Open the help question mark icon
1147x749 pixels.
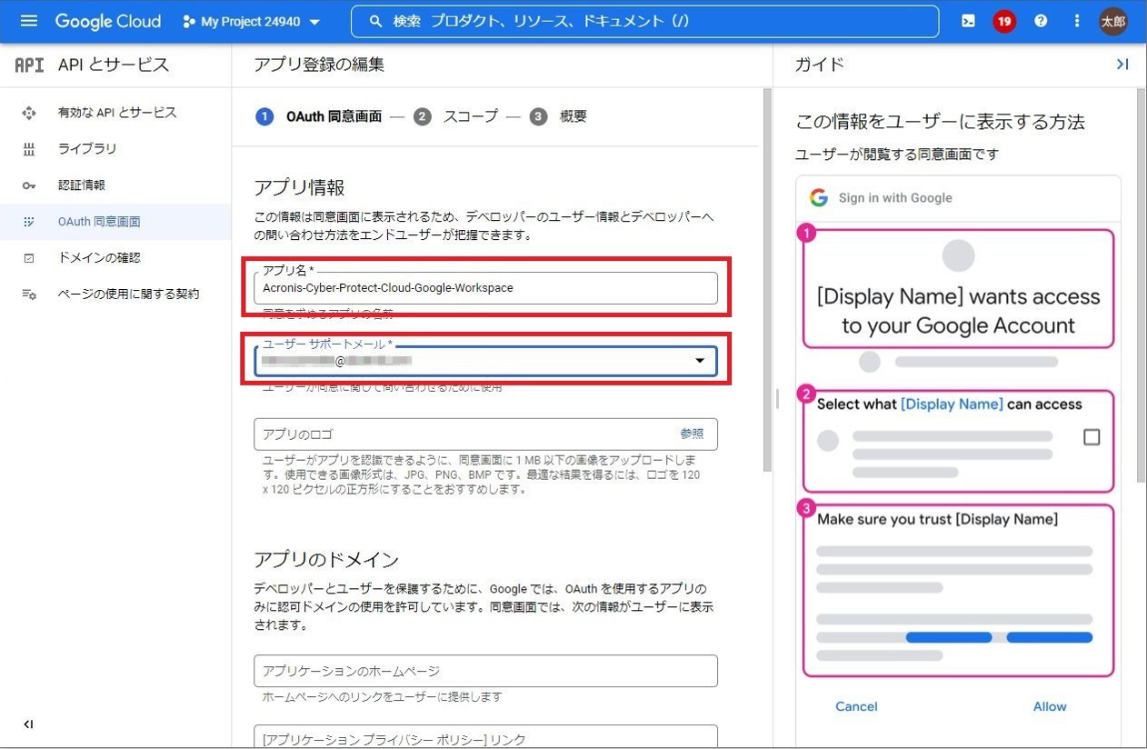tap(1041, 21)
